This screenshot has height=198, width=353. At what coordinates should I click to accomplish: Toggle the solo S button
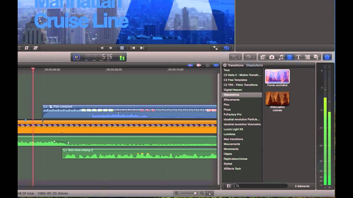[x=208, y=65]
